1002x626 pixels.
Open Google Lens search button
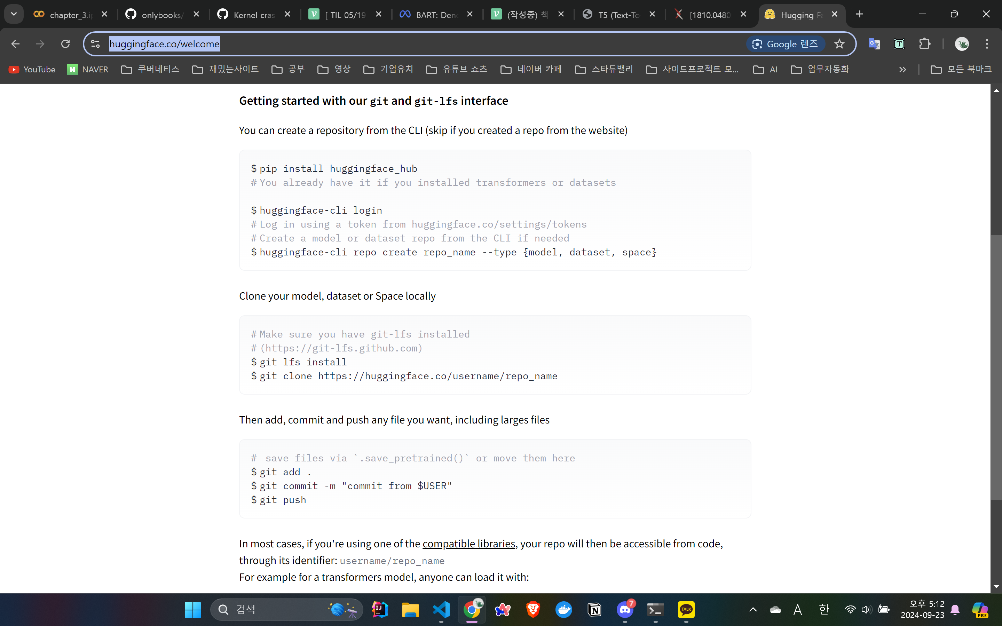click(x=785, y=44)
